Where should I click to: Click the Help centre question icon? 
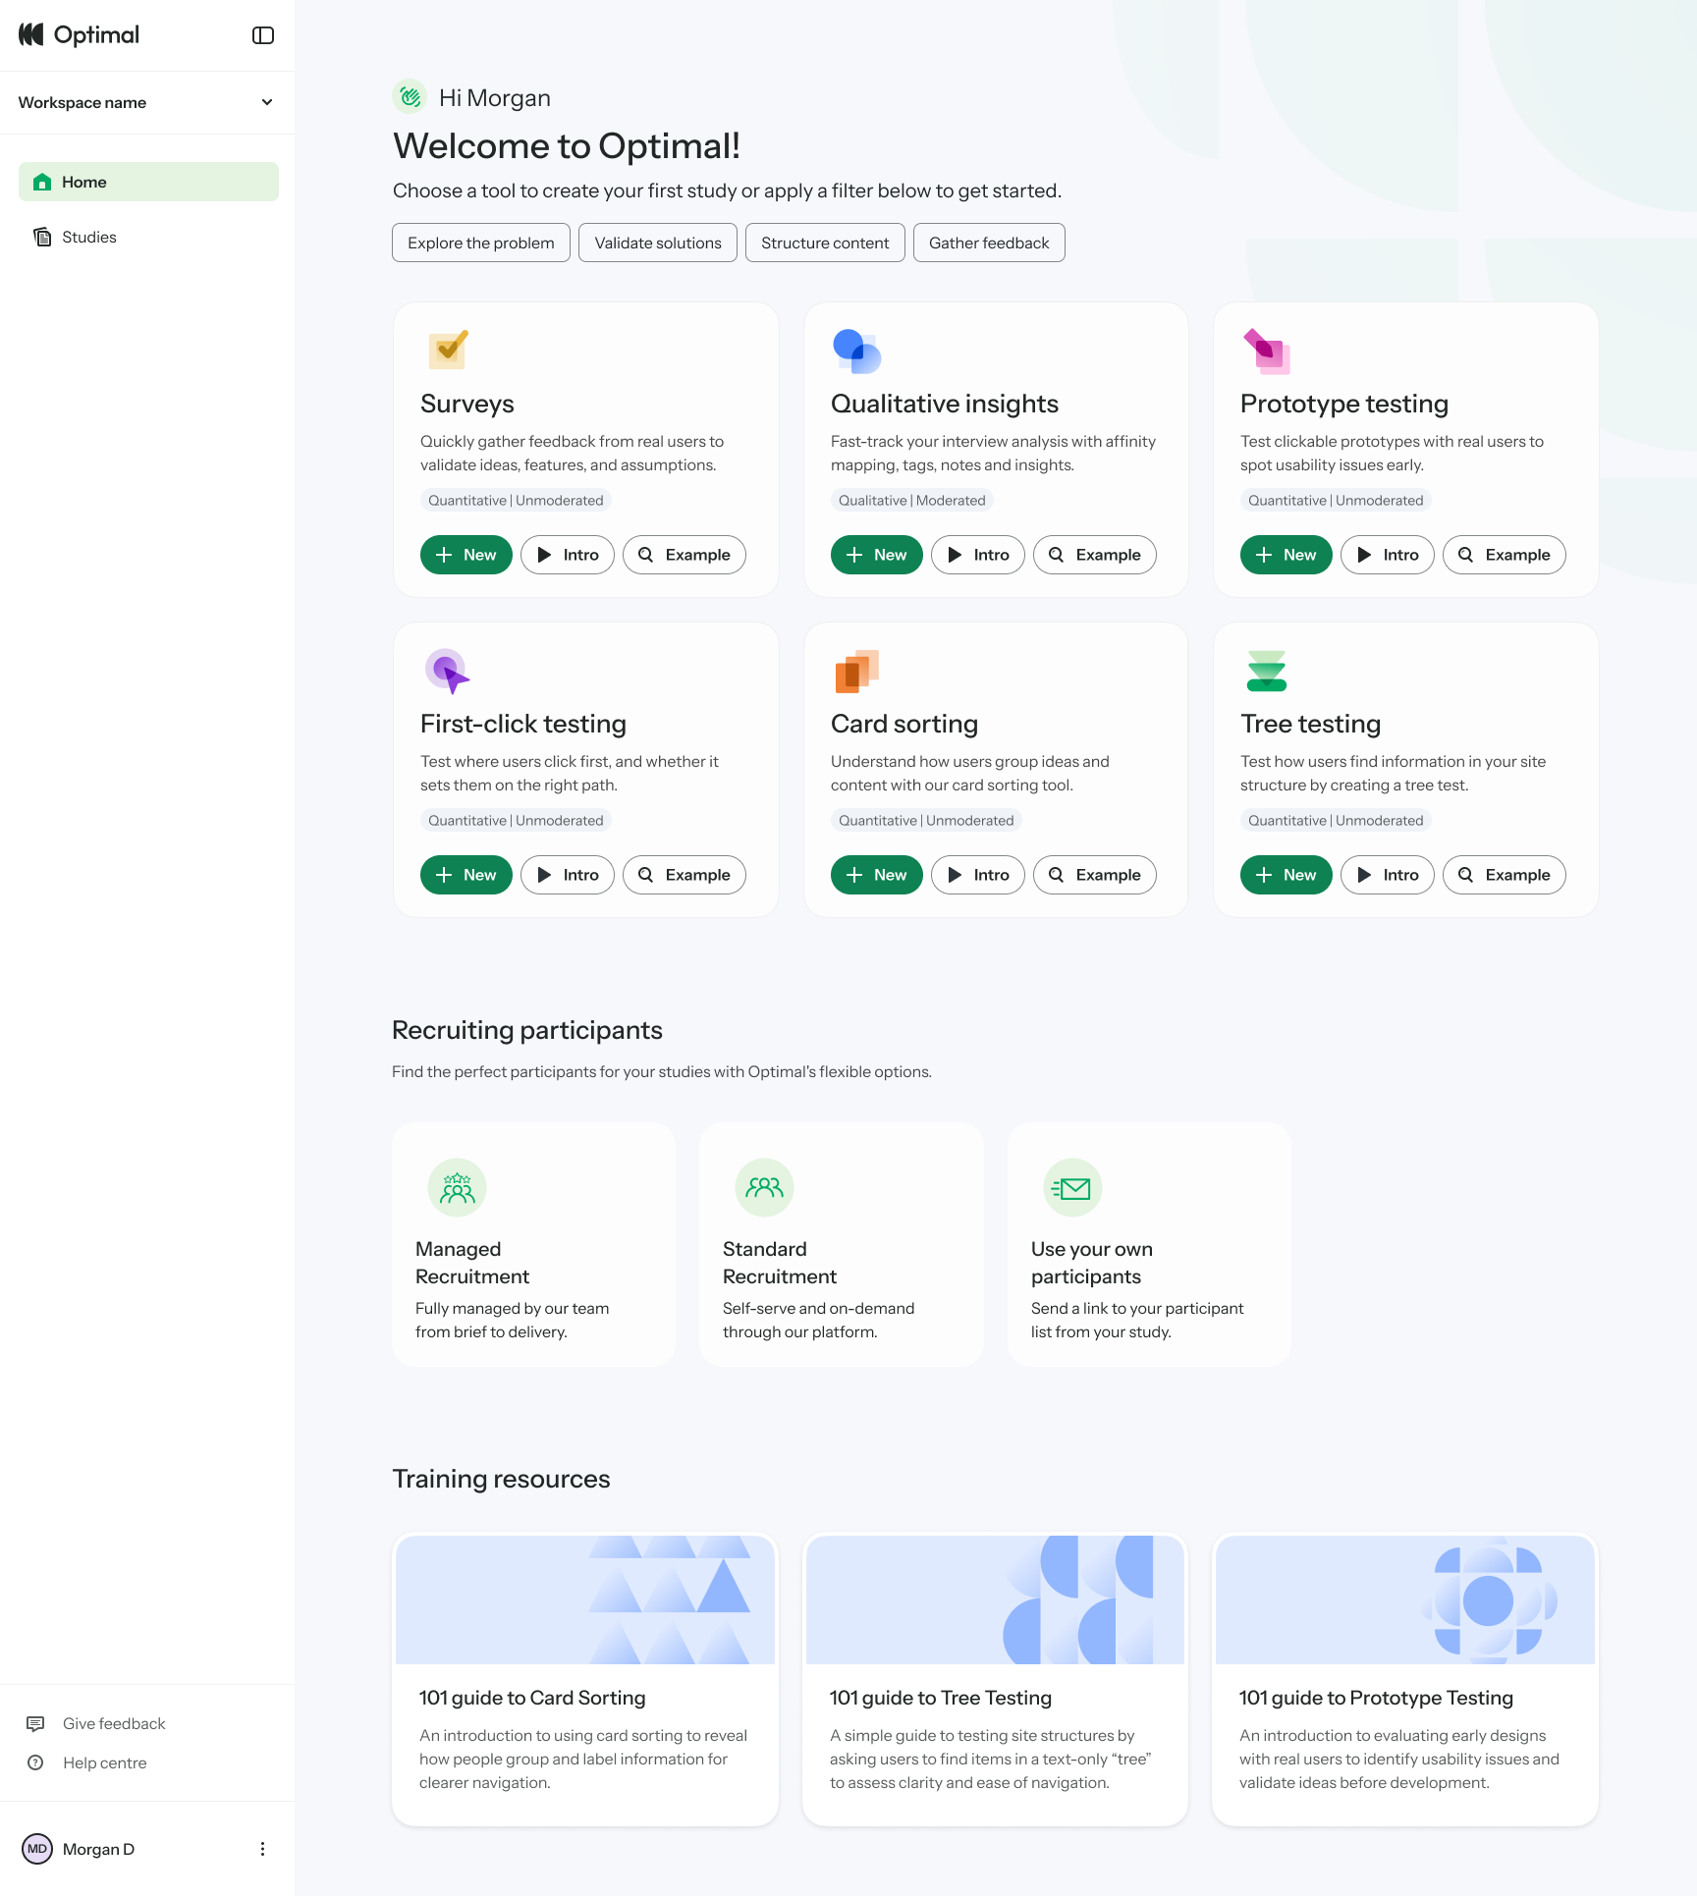click(x=35, y=1762)
